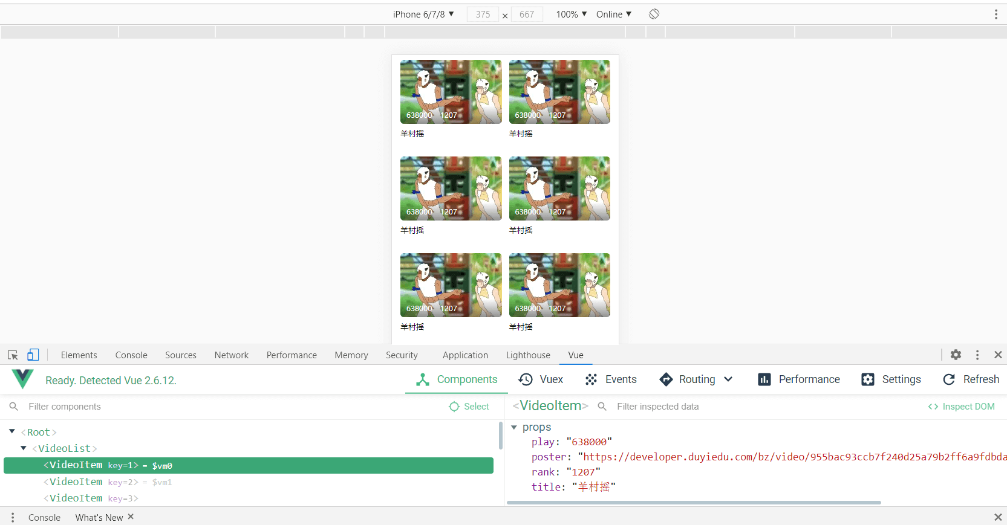
Task: Click the props panel horizontal scrollbar
Action: tap(694, 503)
